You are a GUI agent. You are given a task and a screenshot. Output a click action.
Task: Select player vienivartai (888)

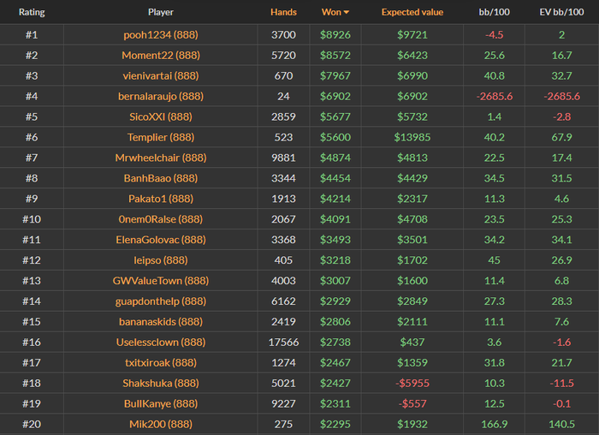pyautogui.click(x=161, y=75)
